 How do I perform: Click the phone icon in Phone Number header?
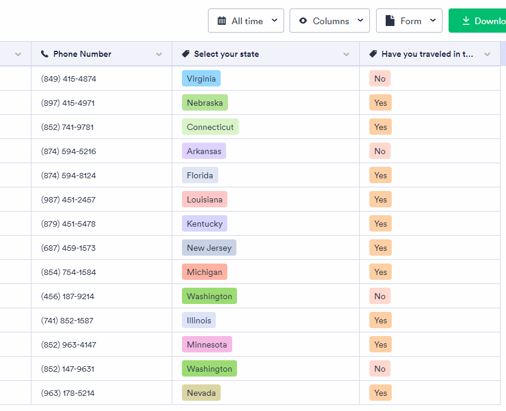pos(45,54)
